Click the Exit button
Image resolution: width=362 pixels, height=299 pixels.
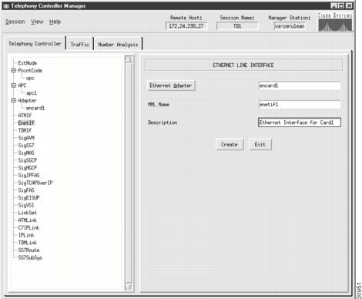[x=260, y=145]
